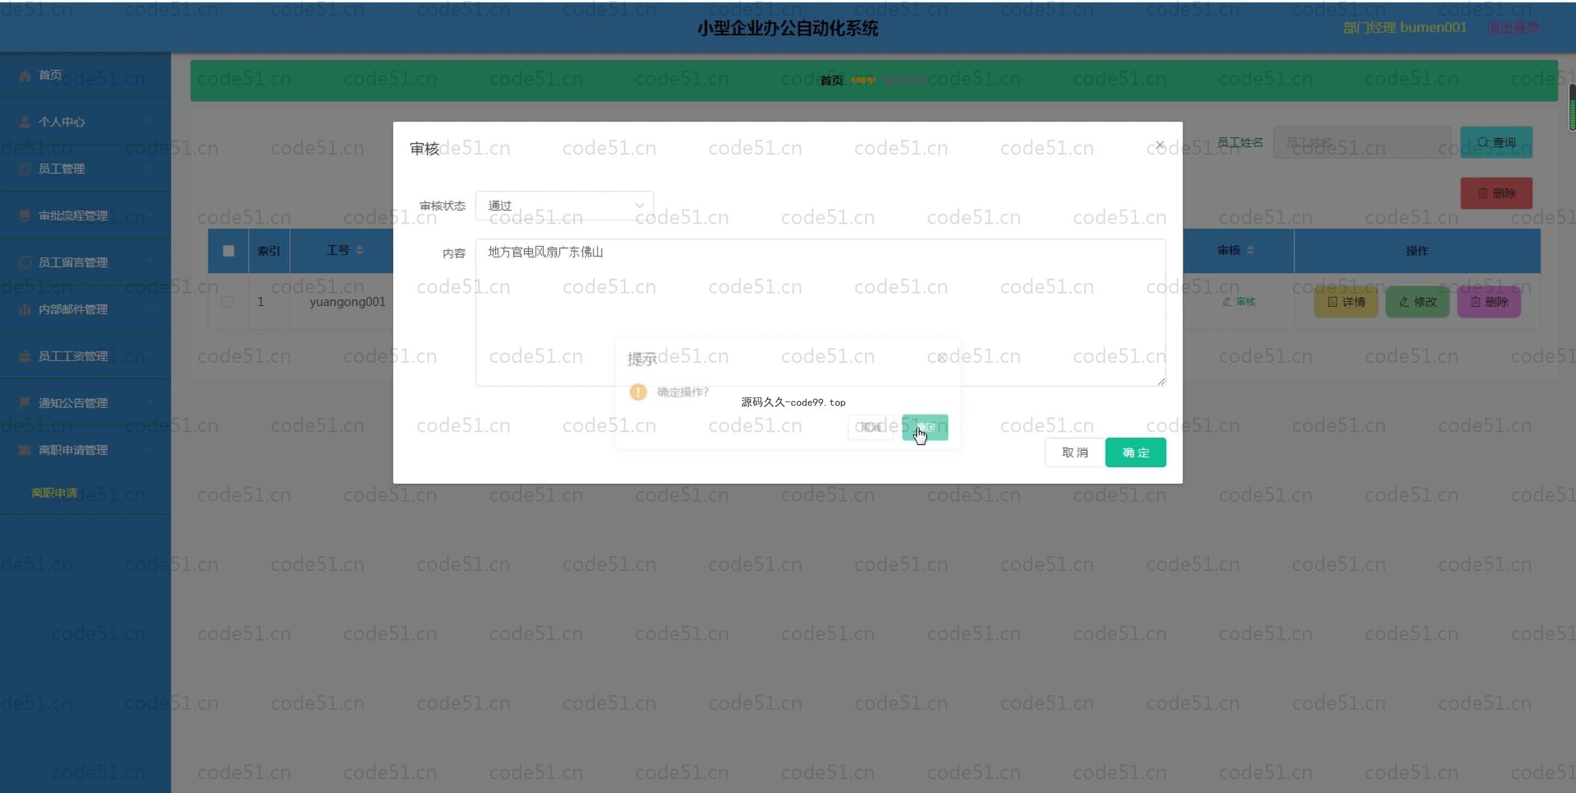Expand the 审批流程管理 menu chevron
This screenshot has height=793, width=1576.
pos(150,214)
